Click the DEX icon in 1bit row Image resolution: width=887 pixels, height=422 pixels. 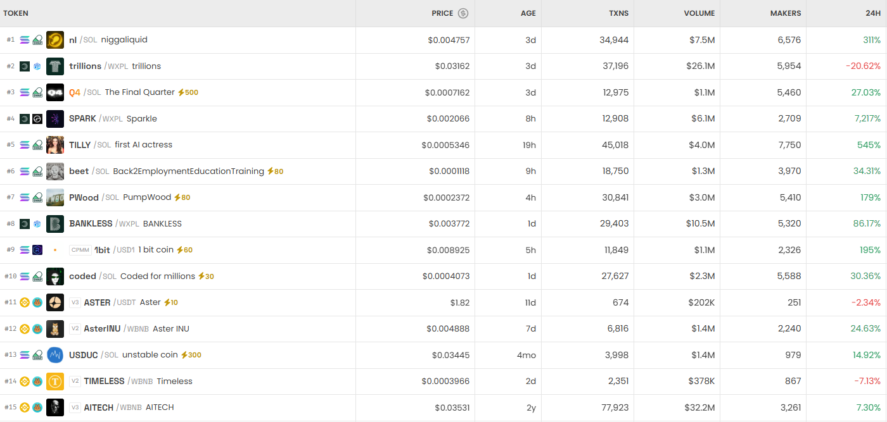click(x=37, y=250)
